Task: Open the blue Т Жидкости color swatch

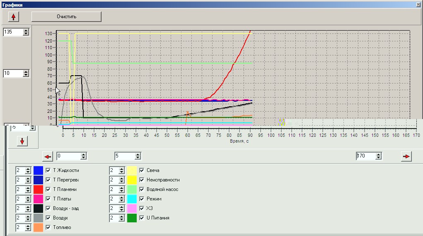Action: (x=38, y=170)
